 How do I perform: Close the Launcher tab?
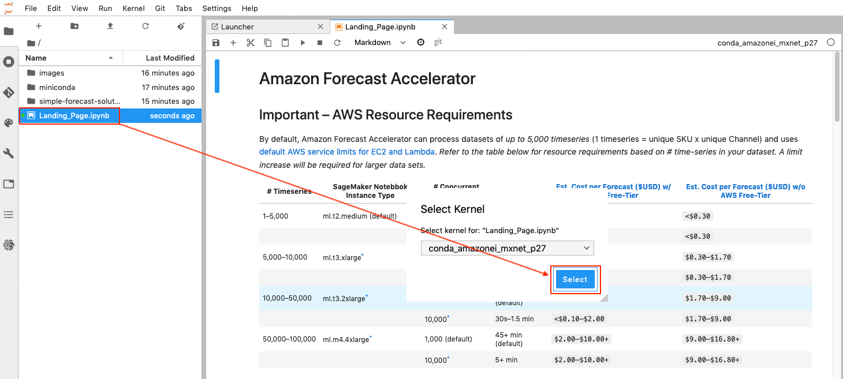click(x=321, y=27)
